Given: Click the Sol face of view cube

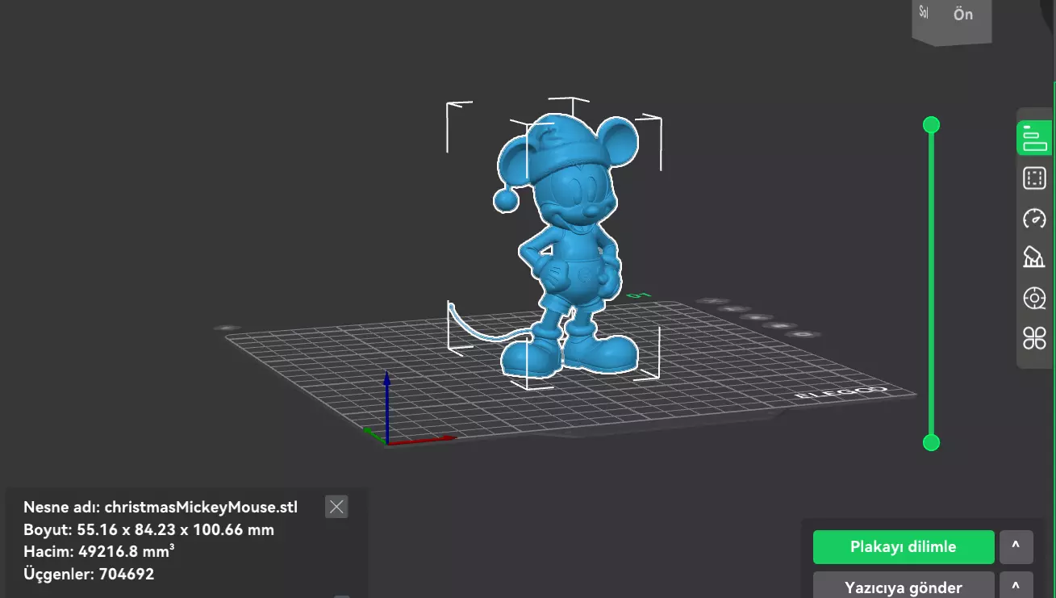Looking at the screenshot, I should coord(924,13).
